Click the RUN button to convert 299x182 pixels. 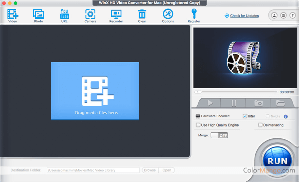pyautogui.click(x=277, y=161)
